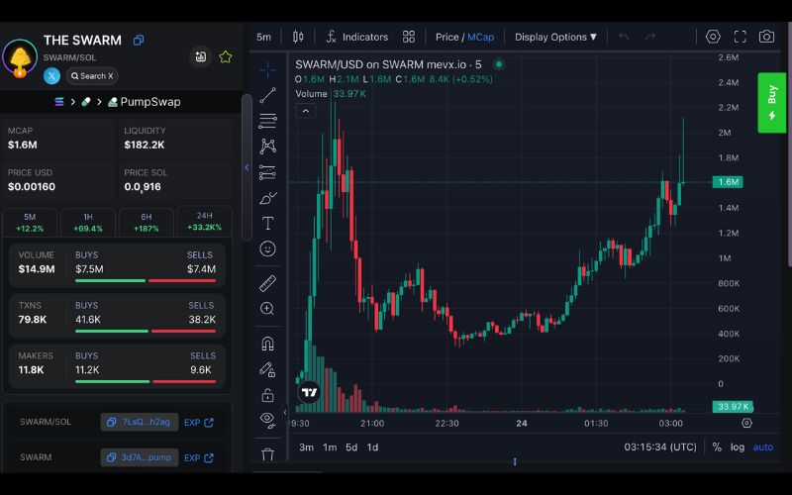The width and height of the screenshot is (792, 495).
Task: Copy the SWARM/SOL pair address 7LsQ...h2ag
Action: 140,422
